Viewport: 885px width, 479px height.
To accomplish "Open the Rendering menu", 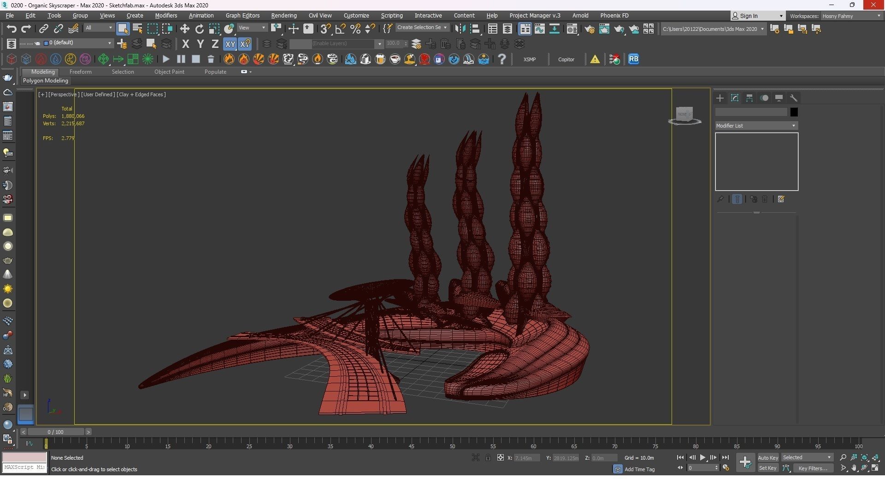I will (283, 16).
